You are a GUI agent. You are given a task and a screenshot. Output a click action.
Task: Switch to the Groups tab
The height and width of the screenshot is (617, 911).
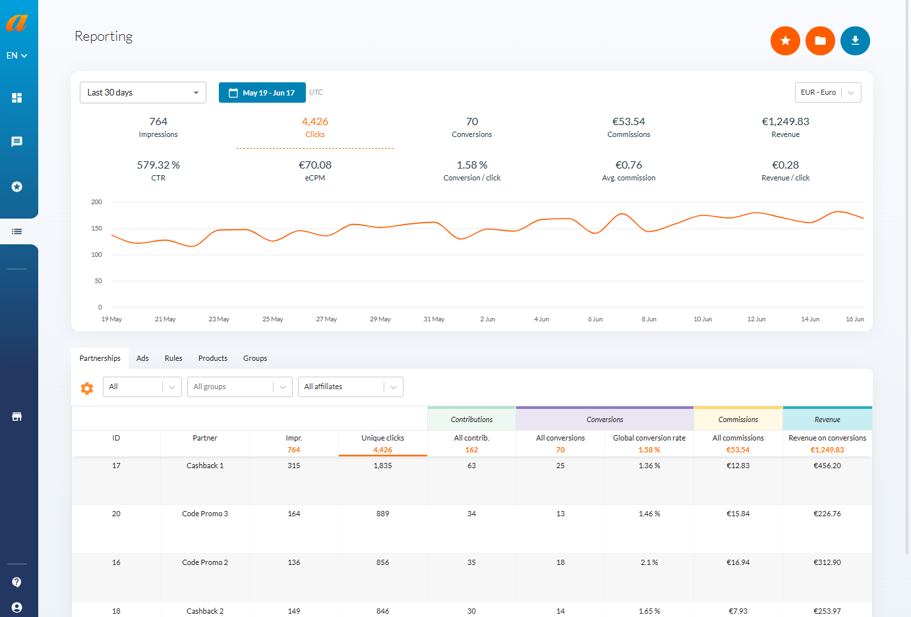pyautogui.click(x=255, y=358)
